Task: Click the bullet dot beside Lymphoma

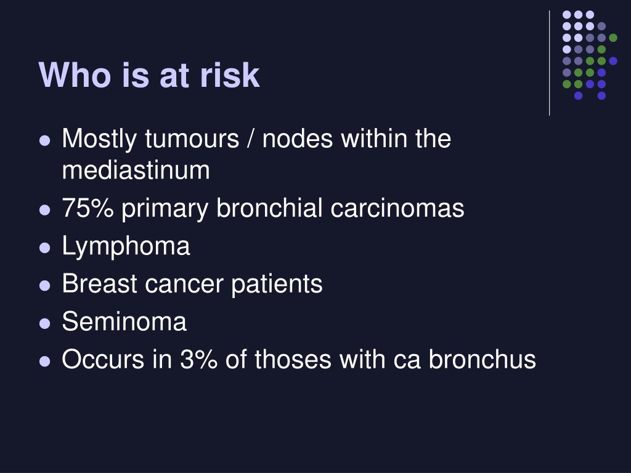Action: point(44,248)
